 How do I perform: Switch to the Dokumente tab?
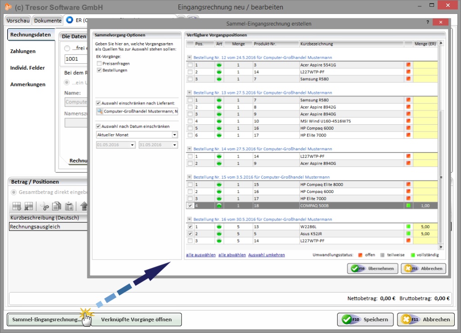(x=48, y=21)
